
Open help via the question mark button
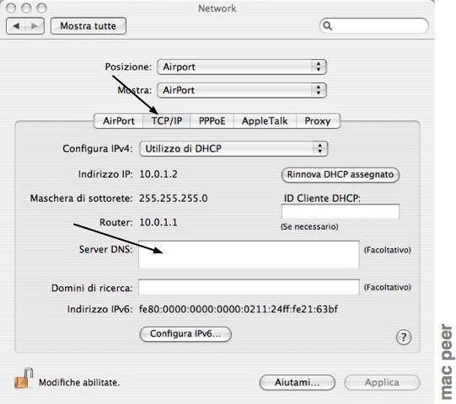tap(404, 338)
